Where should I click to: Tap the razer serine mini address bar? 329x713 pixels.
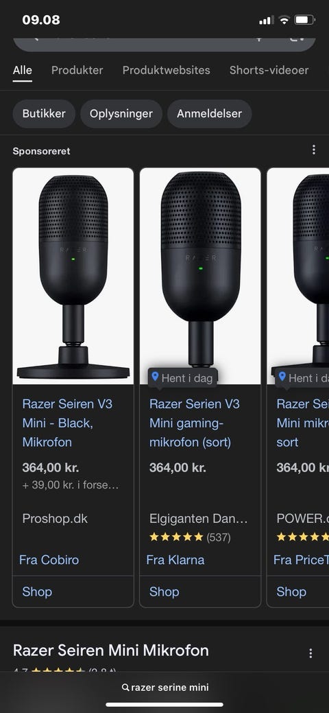164,688
